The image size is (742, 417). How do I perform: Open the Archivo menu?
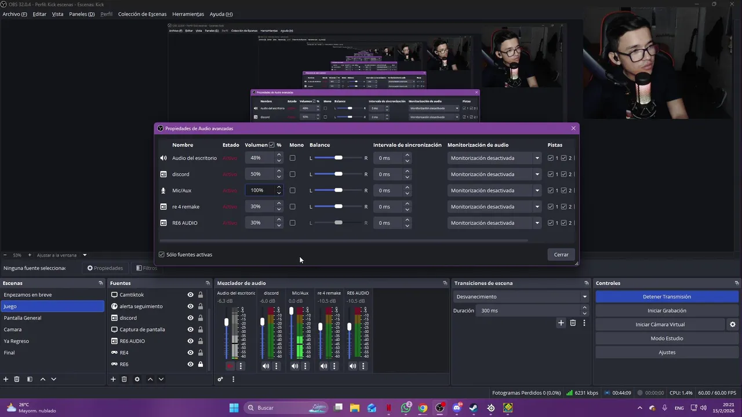pos(14,14)
